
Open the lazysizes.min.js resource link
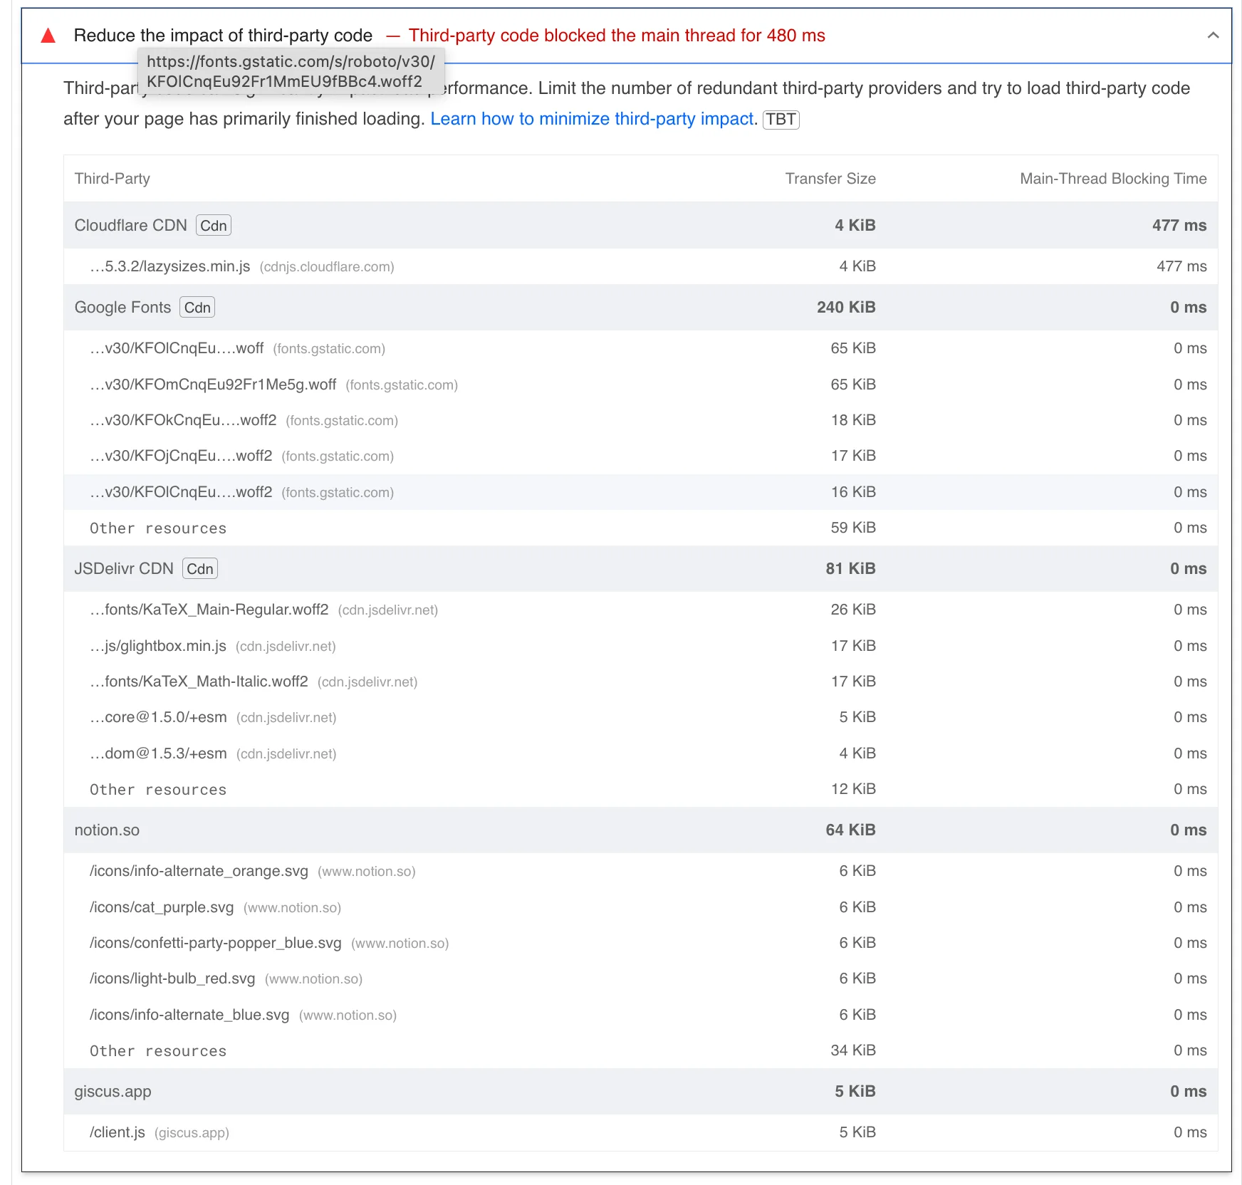169,266
